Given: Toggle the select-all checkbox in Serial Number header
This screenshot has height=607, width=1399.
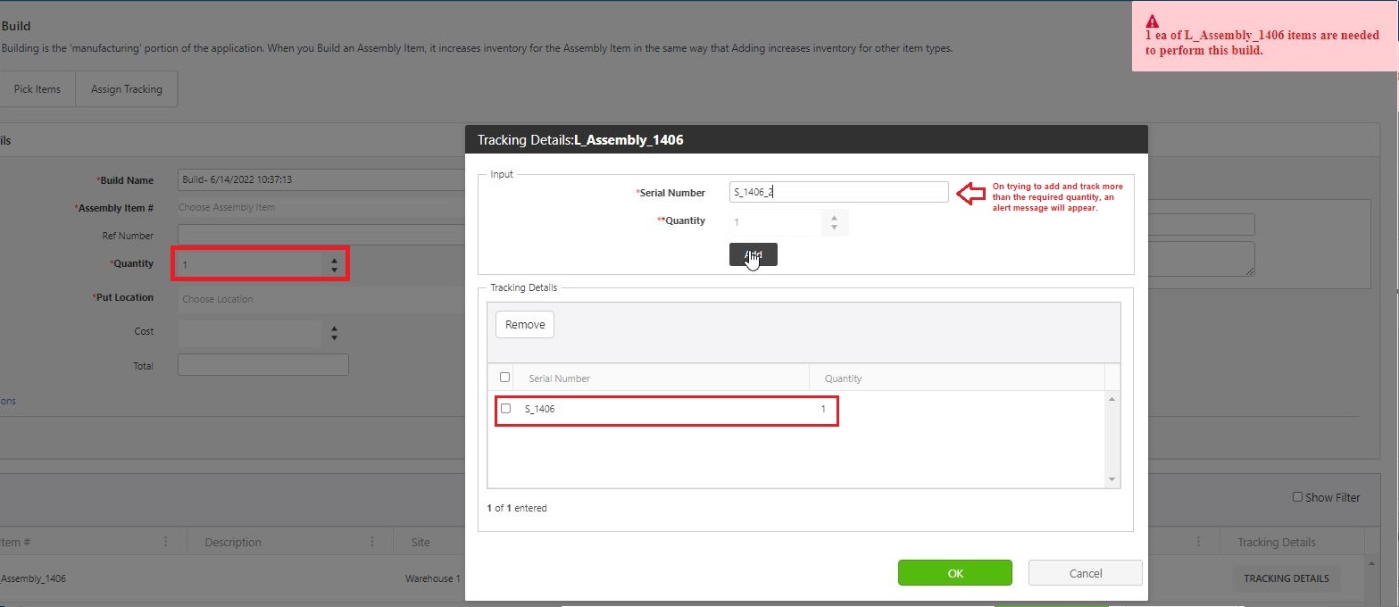Looking at the screenshot, I should (x=504, y=378).
